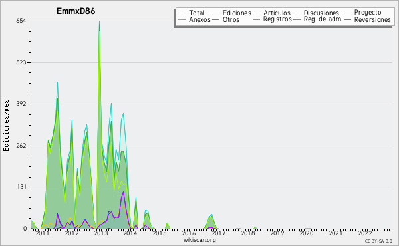
Task: Click the cyan Total color line swatch
Action: [182, 13]
